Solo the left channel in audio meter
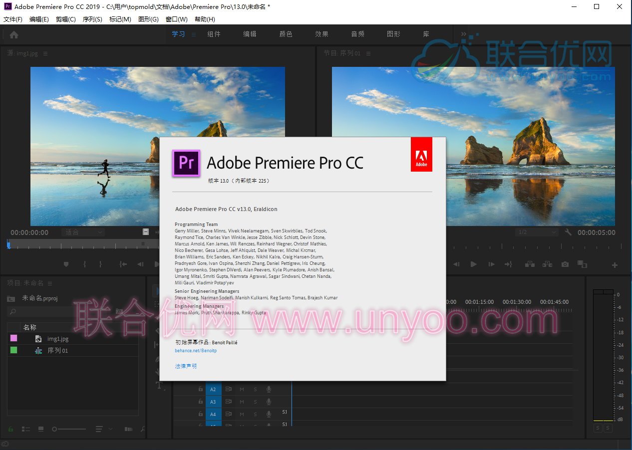This screenshot has width=632, height=450. [598, 428]
